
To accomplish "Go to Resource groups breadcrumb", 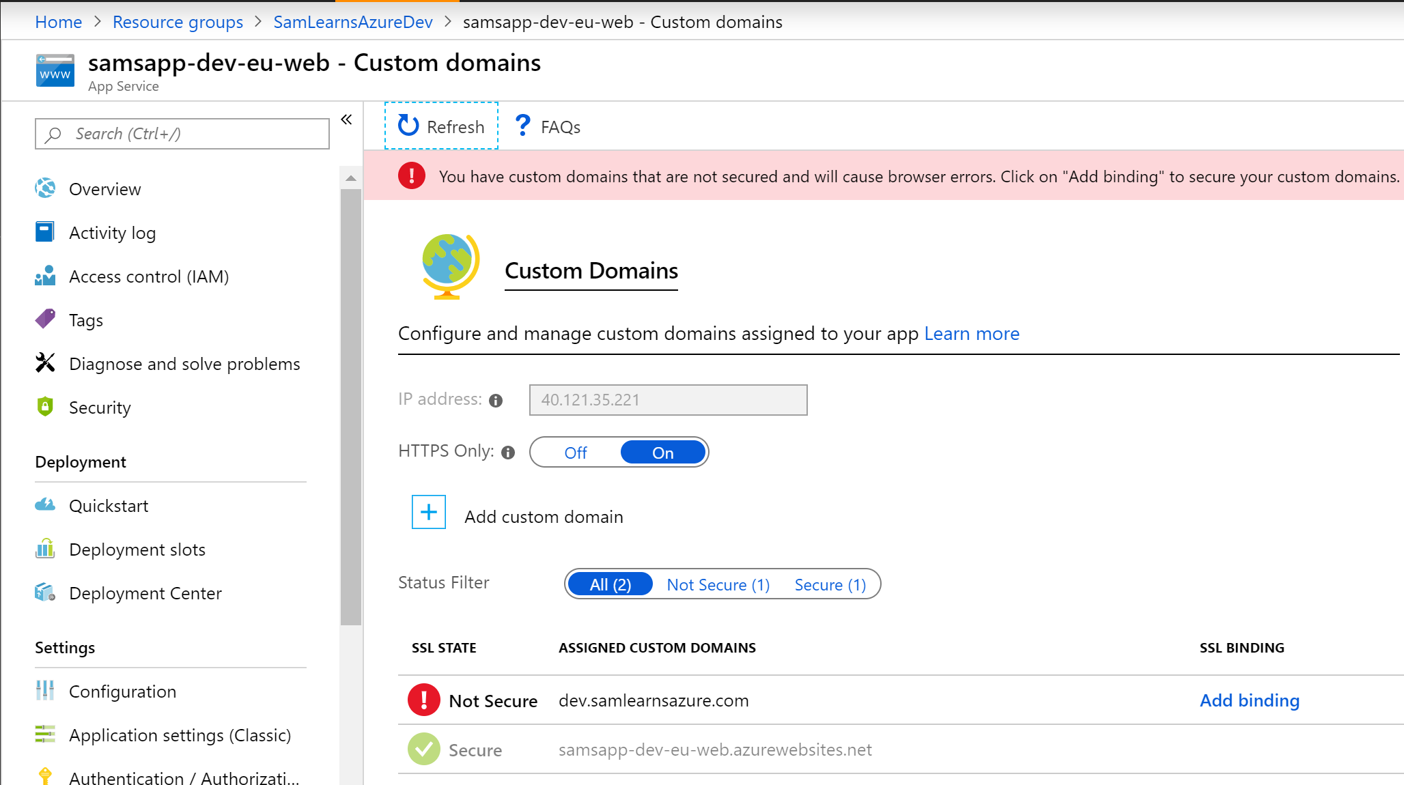I will pyautogui.click(x=178, y=22).
